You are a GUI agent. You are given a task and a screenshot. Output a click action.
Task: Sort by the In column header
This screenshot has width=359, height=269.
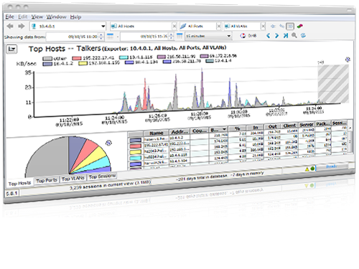(x=255, y=128)
